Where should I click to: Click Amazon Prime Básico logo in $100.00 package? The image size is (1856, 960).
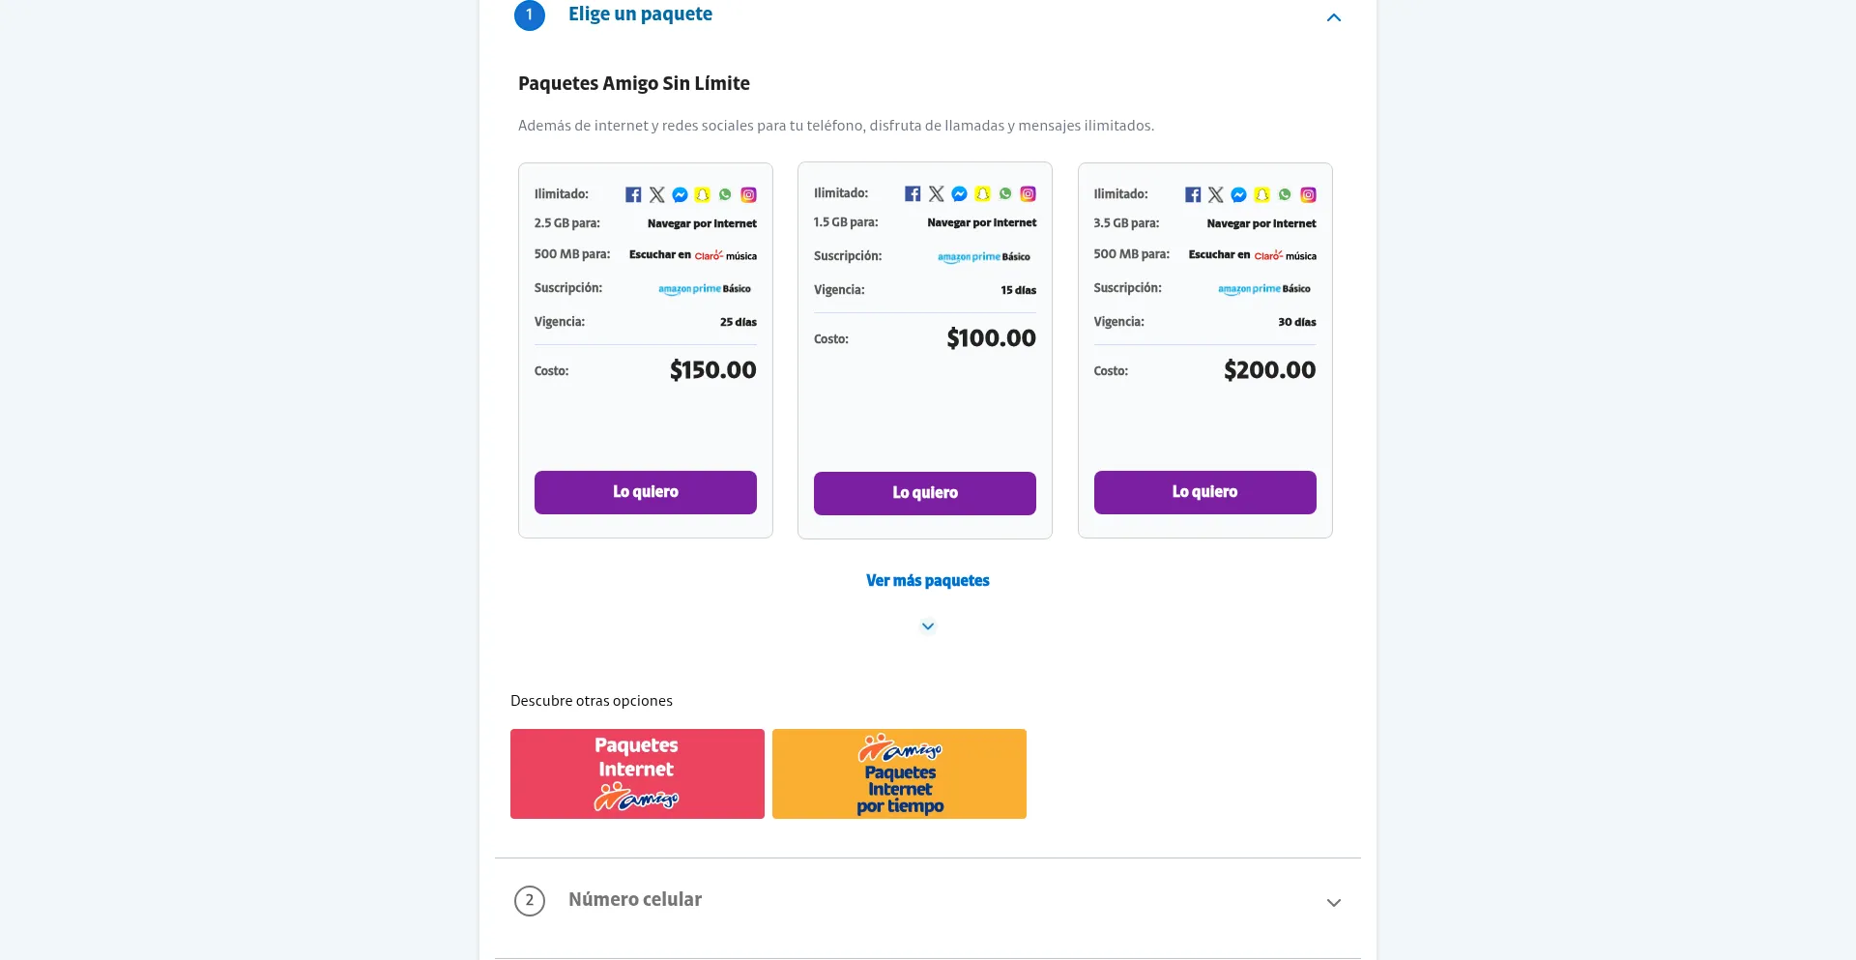pos(983,257)
